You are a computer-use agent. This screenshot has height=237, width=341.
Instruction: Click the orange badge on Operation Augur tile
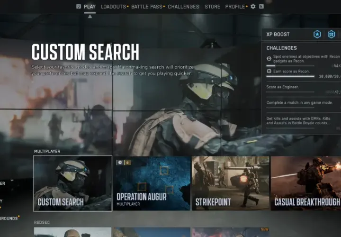pos(128,163)
